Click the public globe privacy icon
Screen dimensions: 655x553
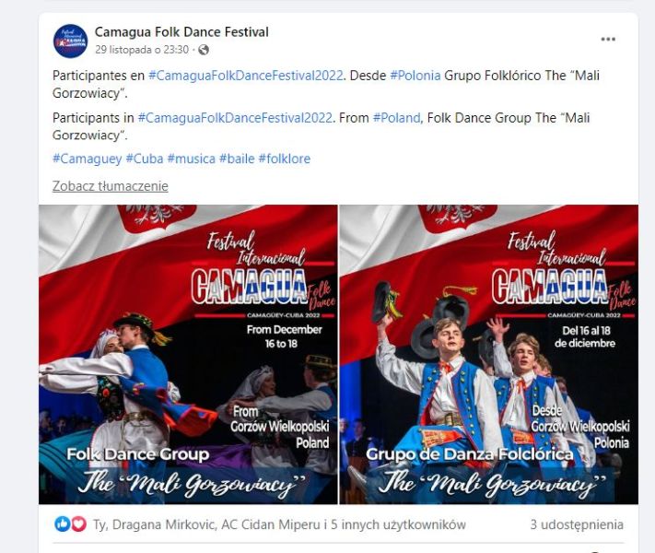204,50
